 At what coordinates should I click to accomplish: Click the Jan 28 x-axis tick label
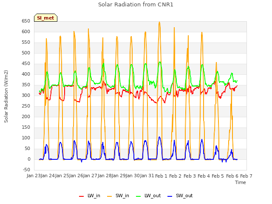coord(105,176)
